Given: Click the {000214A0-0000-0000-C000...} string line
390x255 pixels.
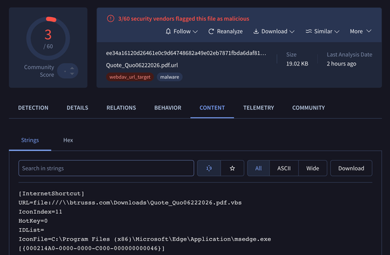Looking at the screenshot, I should coord(92,248).
